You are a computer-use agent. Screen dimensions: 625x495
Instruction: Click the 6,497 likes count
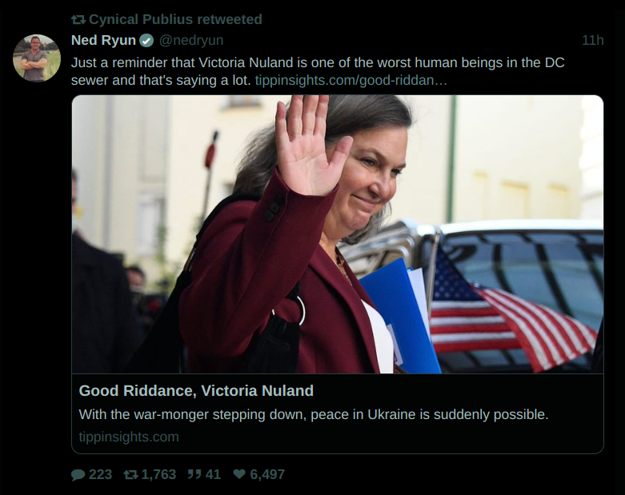point(267,475)
